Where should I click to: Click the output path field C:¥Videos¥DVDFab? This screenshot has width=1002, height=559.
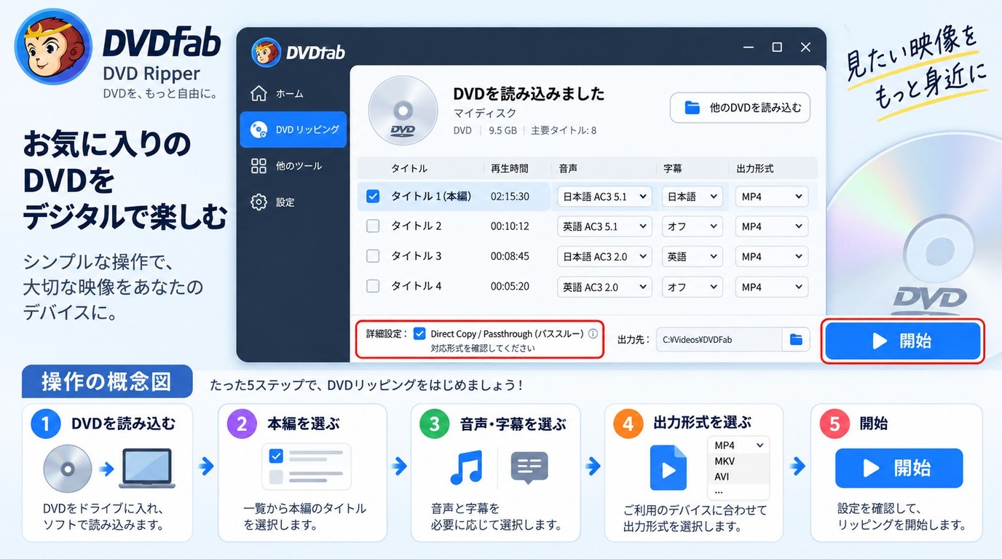(719, 340)
